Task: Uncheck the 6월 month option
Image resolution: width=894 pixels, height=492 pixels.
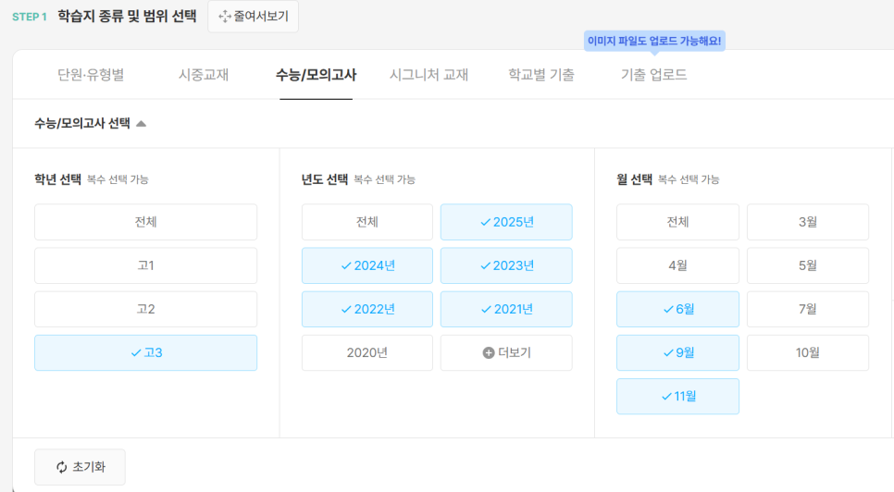Action: (678, 309)
